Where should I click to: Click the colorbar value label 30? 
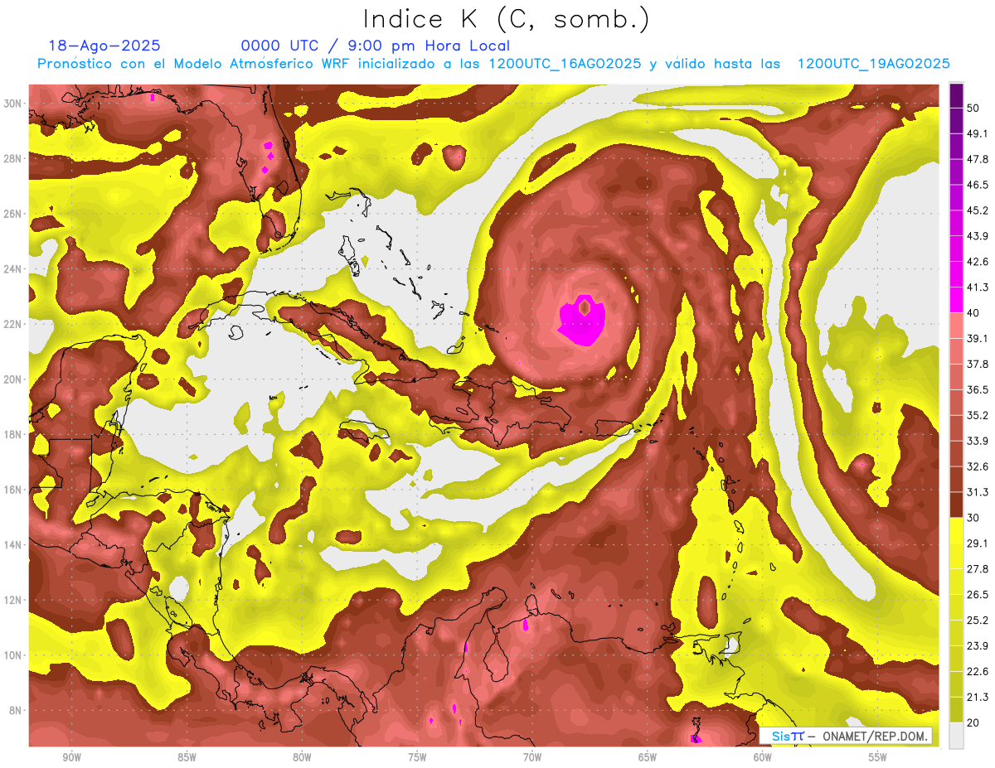pos(974,519)
